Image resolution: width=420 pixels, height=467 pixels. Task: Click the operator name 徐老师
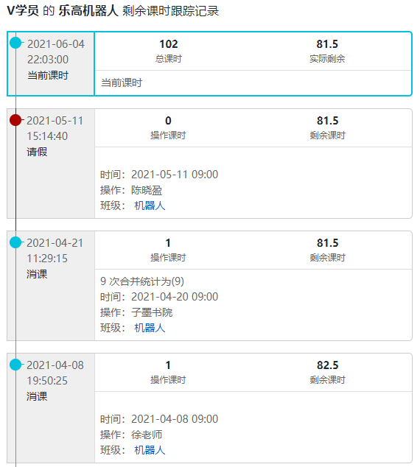(x=147, y=435)
